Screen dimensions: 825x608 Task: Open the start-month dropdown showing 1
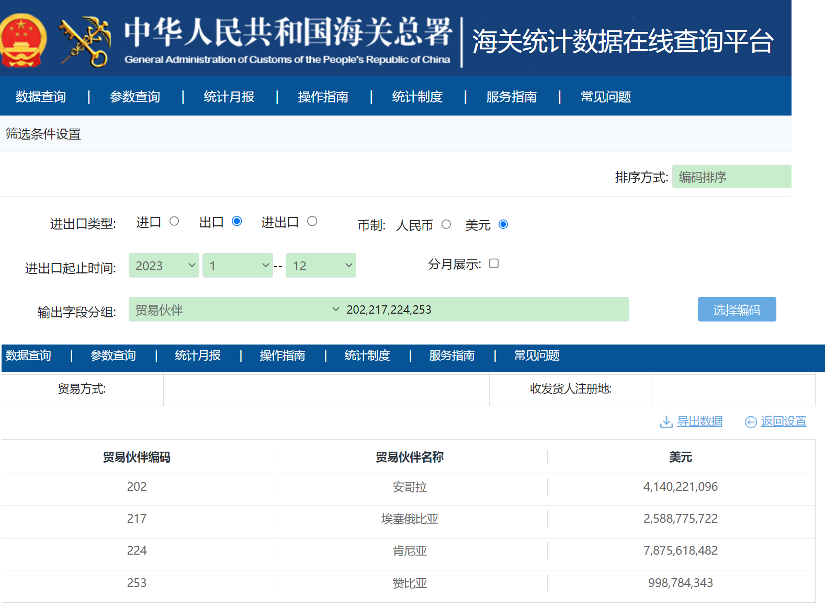pos(238,266)
